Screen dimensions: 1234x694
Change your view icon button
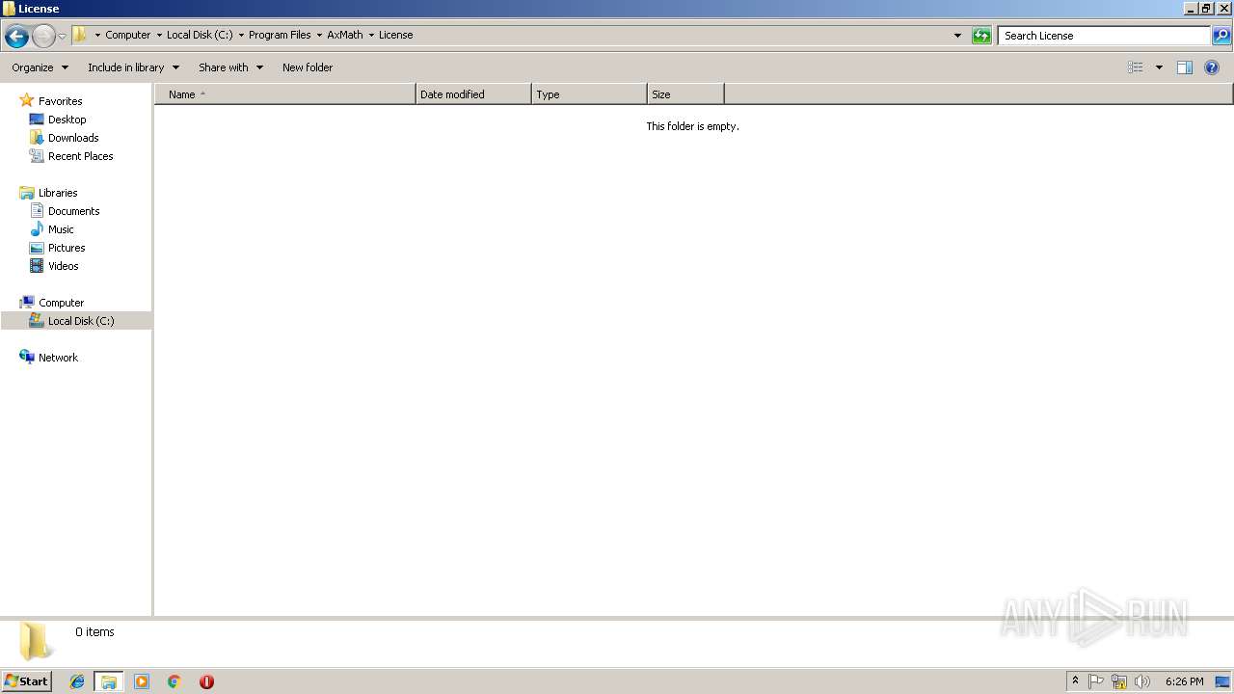click(x=1136, y=67)
